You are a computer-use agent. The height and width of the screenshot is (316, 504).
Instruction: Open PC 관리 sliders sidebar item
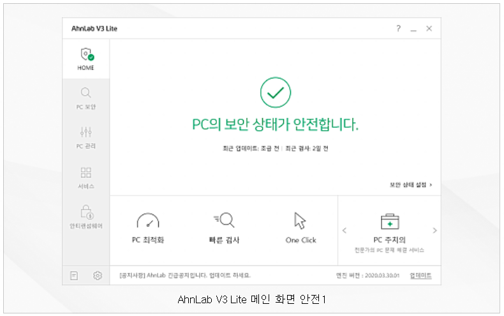click(86, 138)
